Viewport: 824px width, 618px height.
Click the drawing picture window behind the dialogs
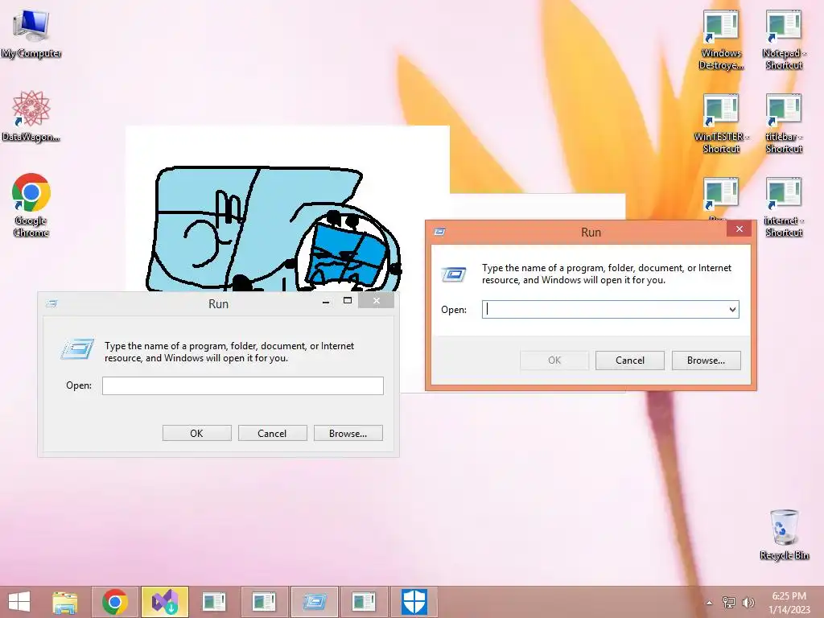tap(287, 208)
